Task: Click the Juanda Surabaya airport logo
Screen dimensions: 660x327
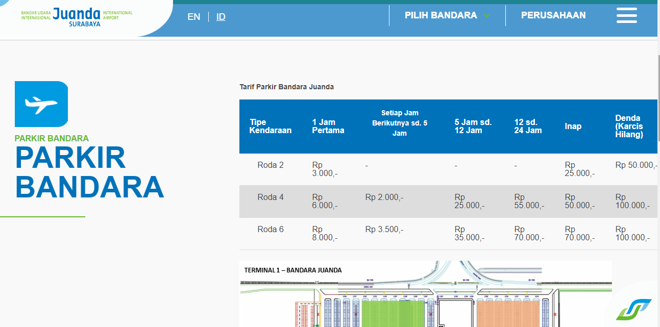Action: 77,17
